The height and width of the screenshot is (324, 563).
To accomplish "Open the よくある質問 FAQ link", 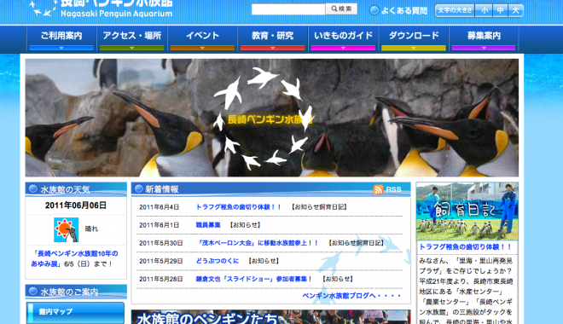I will point(399,11).
